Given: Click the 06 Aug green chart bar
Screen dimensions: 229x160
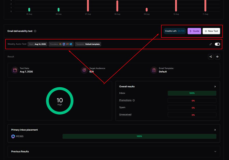Looking at the screenshot, I should tap(58, 10).
